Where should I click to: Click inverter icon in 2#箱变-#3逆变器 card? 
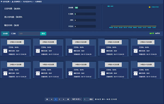[136, 51]
